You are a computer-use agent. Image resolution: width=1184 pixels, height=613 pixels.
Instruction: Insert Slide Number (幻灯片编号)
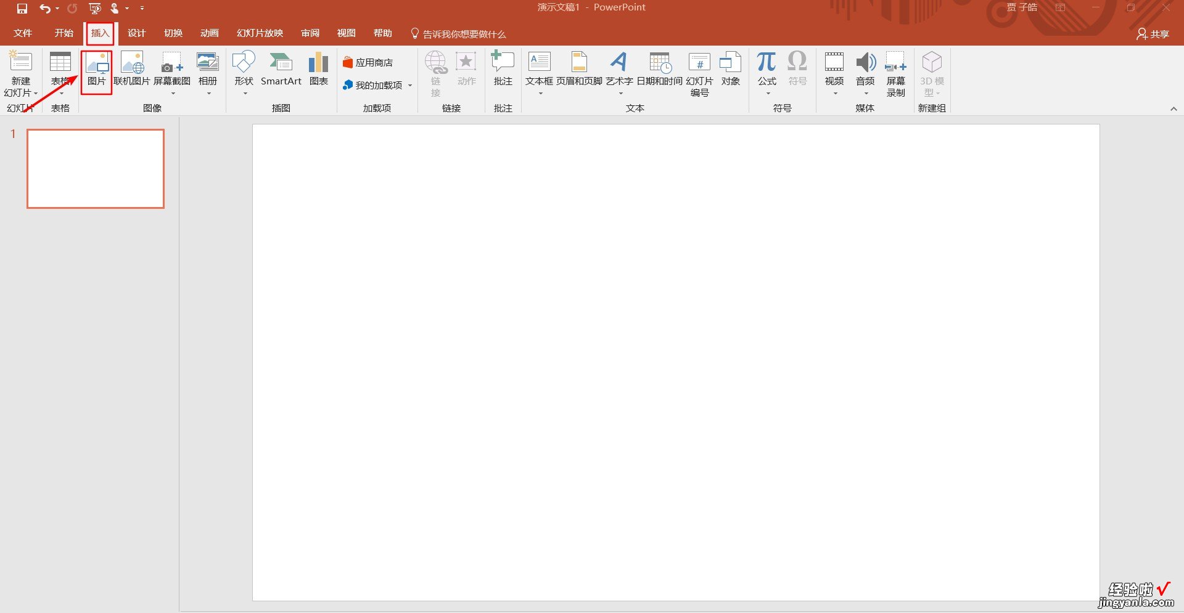pos(699,74)
